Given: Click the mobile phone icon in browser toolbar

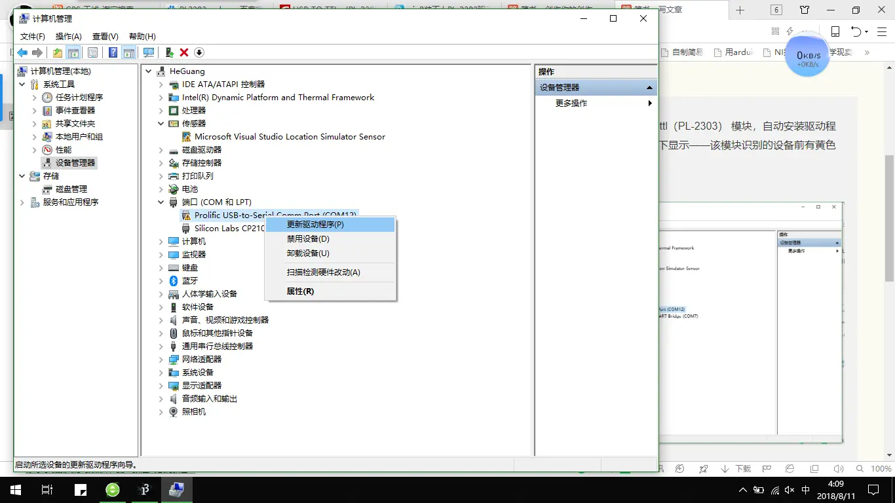Looking at the screenshot, I should pos(835,31).
